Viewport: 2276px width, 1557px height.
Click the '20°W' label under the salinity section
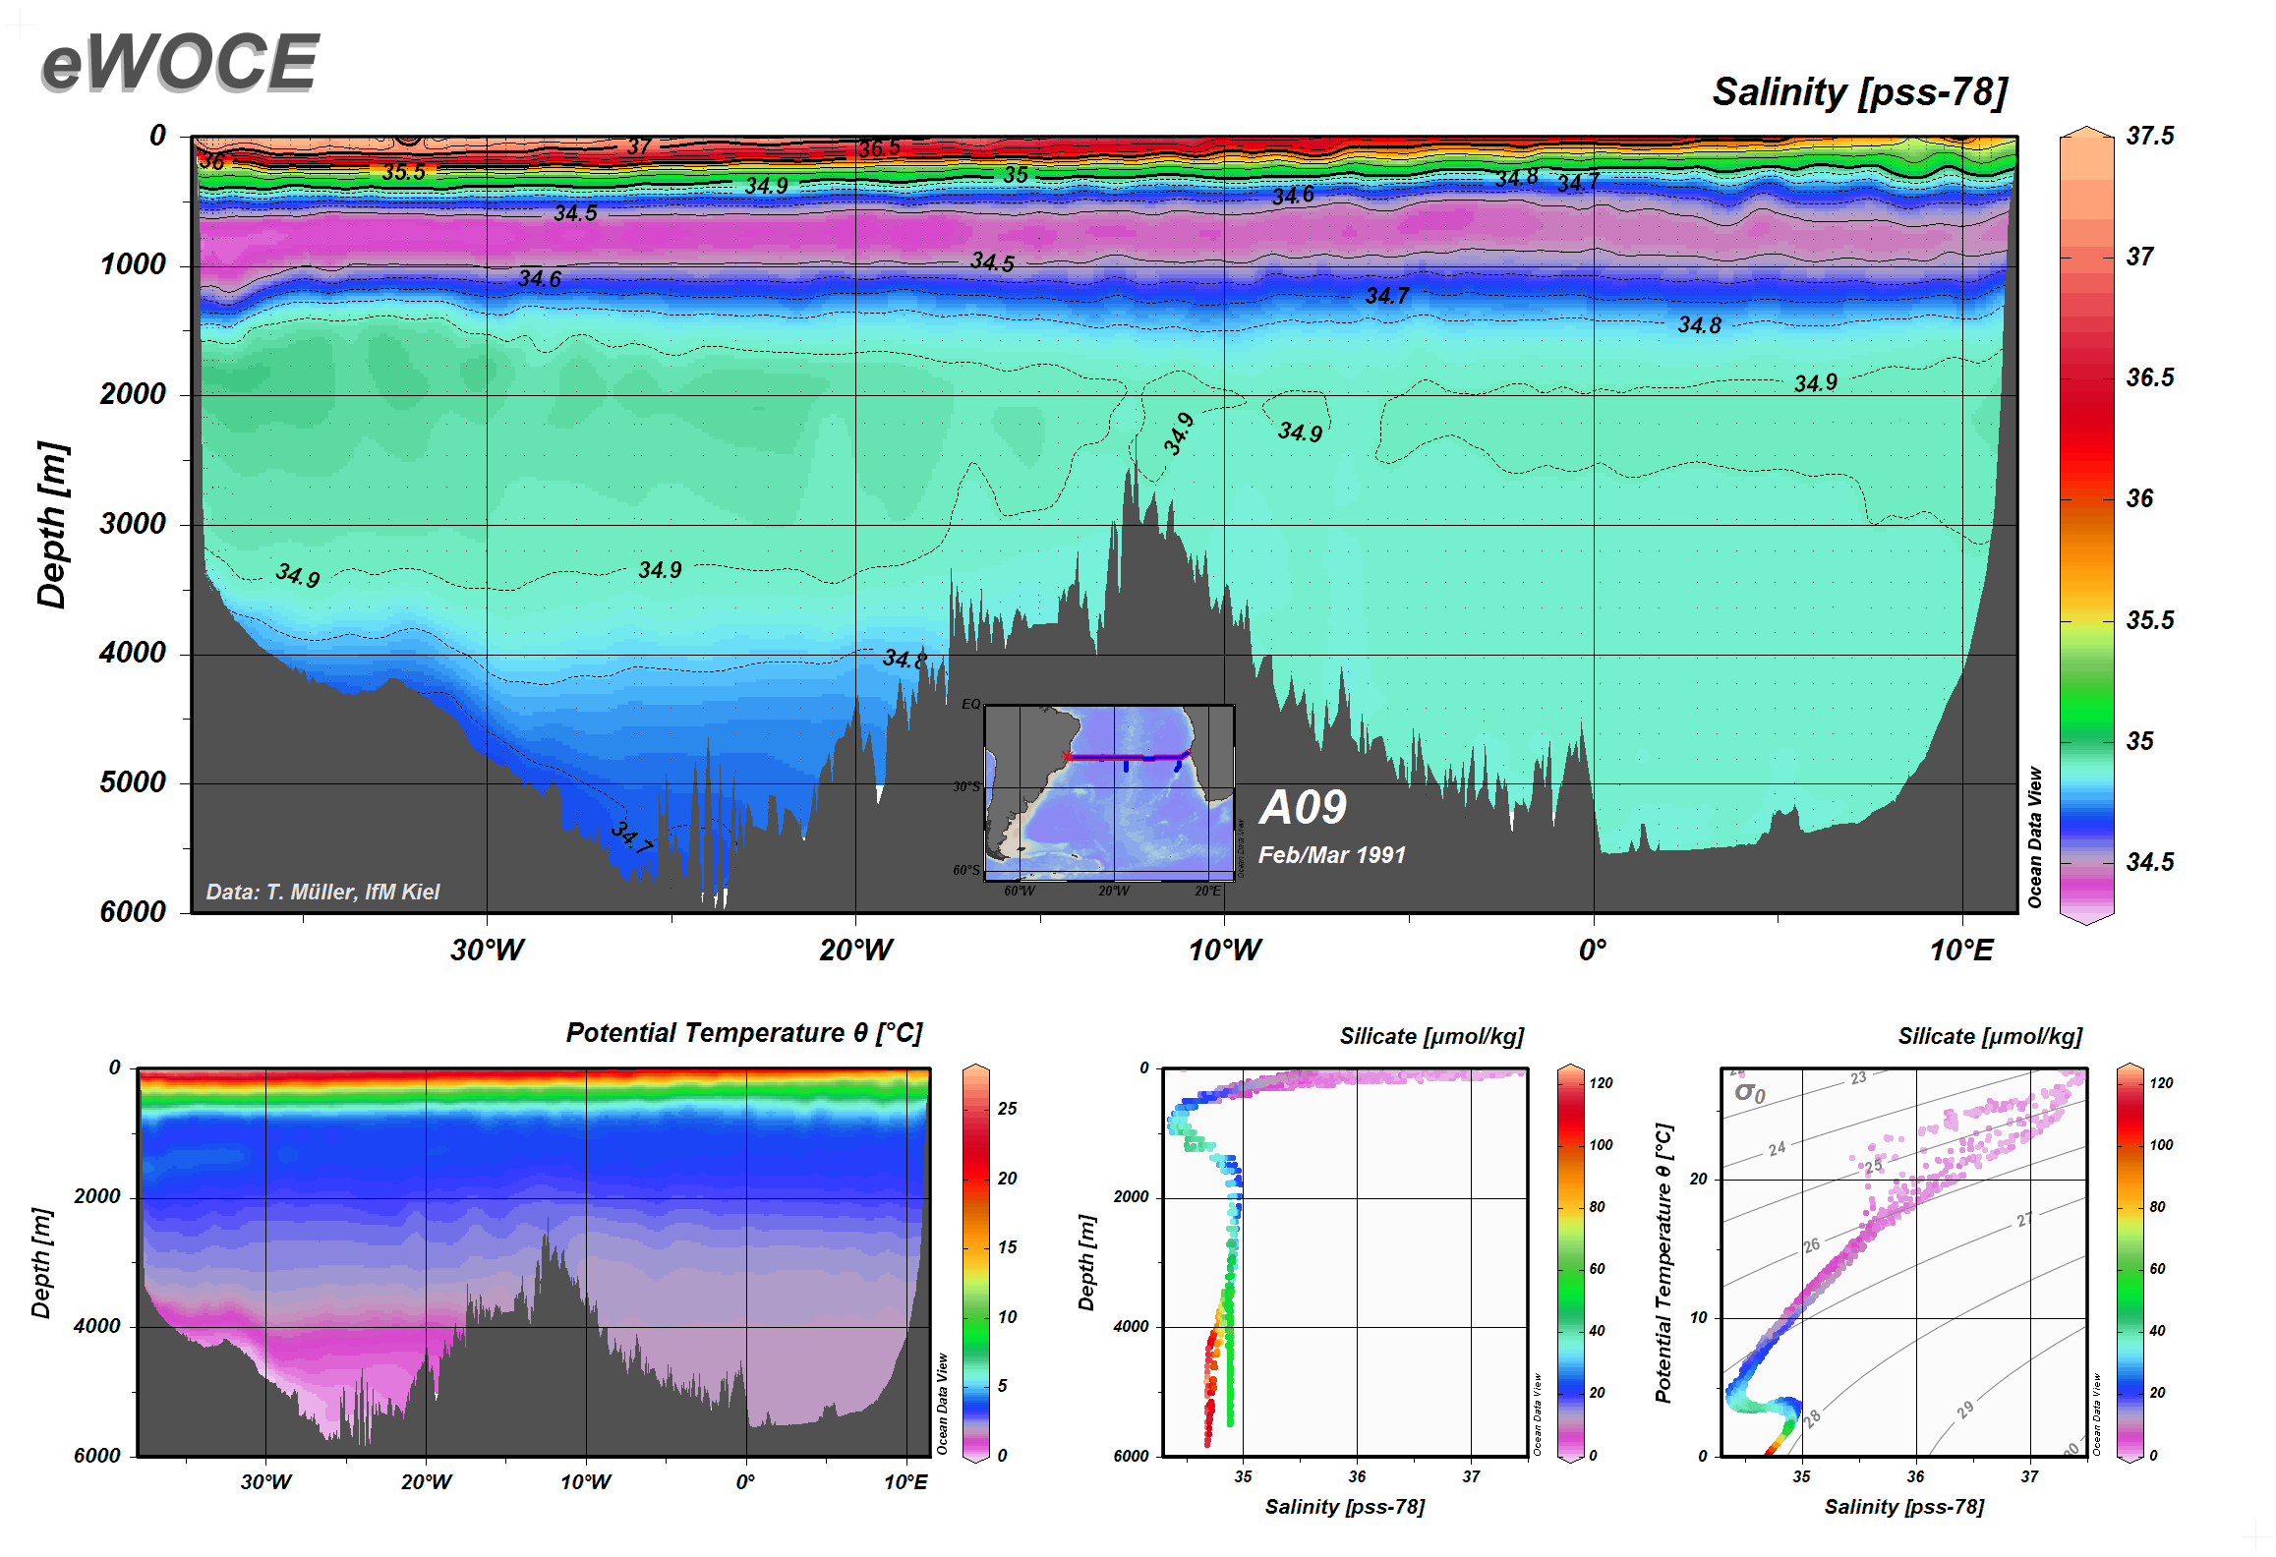click(855, 950)
